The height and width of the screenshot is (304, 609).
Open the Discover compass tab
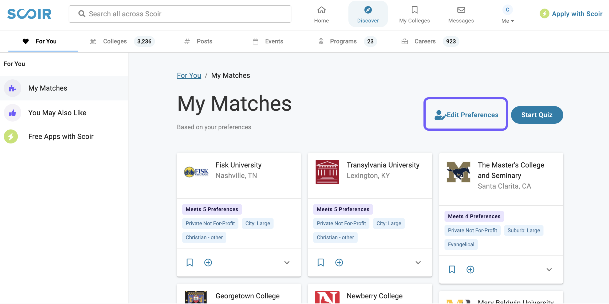point(368,14)
